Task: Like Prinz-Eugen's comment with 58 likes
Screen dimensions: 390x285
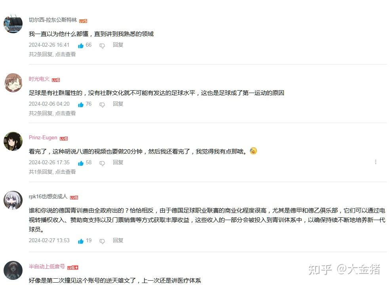Action: click(81, 163)
